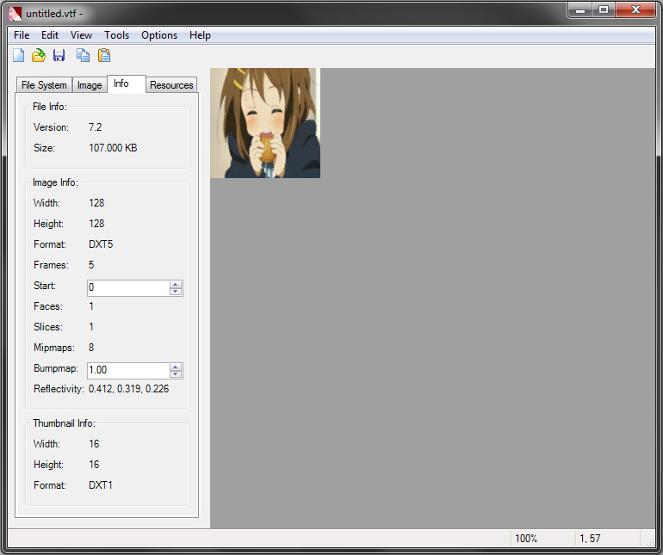Screen dimensions: 663x555
Task: Click the Save floppy disk icon
Action: point(59,55)
